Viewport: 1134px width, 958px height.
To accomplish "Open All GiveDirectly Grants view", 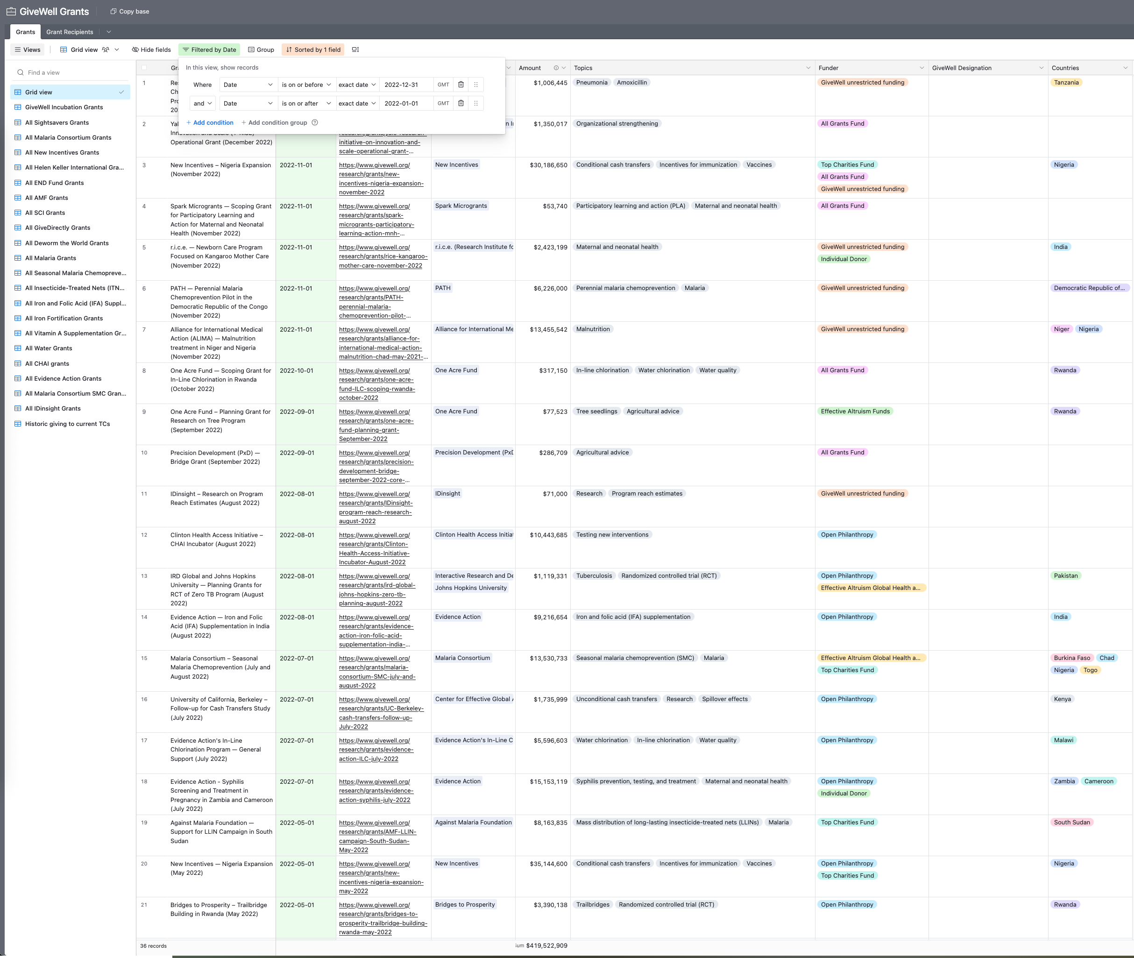I will (71, 228).
